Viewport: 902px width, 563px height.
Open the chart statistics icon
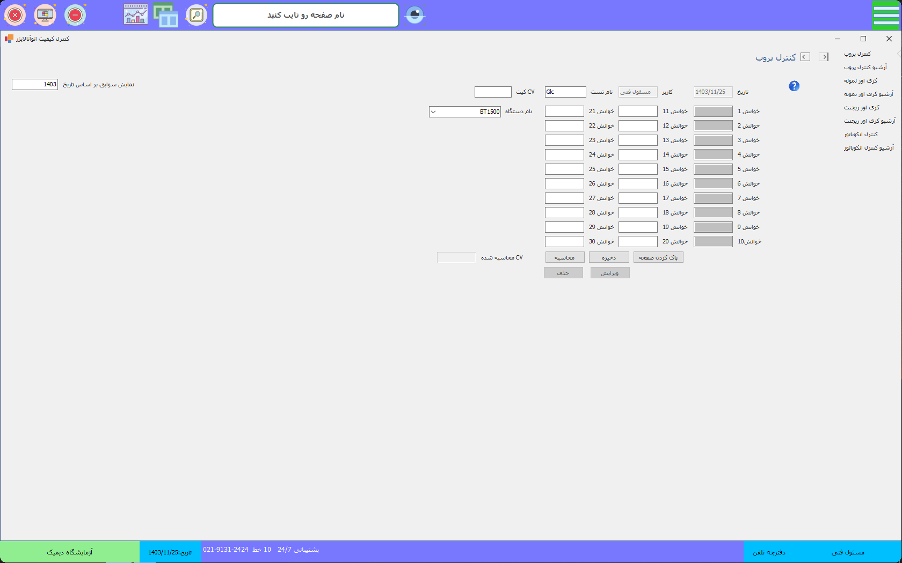[135, 15]
